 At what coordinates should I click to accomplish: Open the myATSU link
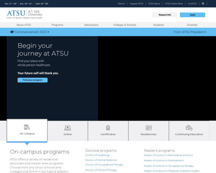[x=192, y=4]
